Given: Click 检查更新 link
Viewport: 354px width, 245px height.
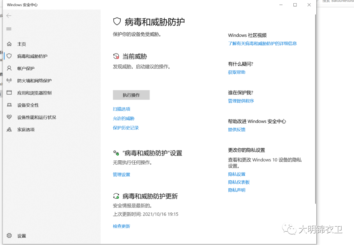Looking at the screenshot, I should (x=122, y=226).
